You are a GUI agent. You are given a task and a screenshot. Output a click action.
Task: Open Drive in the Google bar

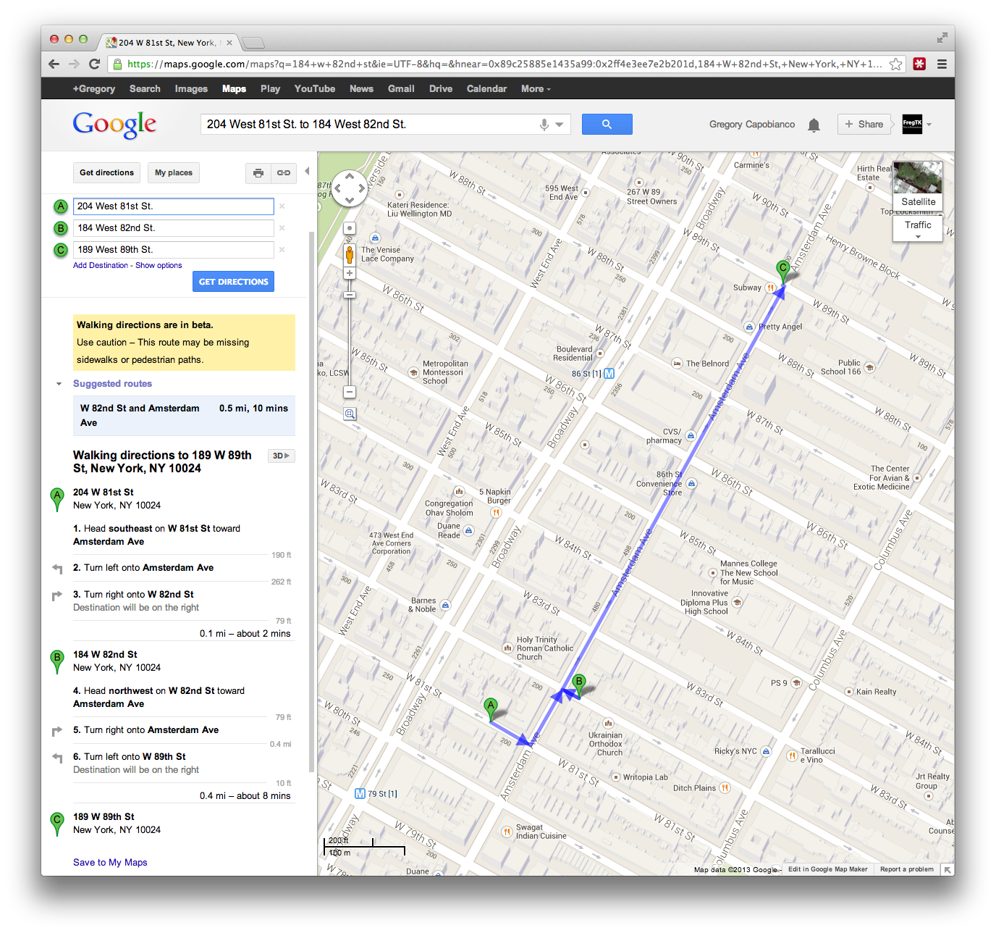point(441,89)
